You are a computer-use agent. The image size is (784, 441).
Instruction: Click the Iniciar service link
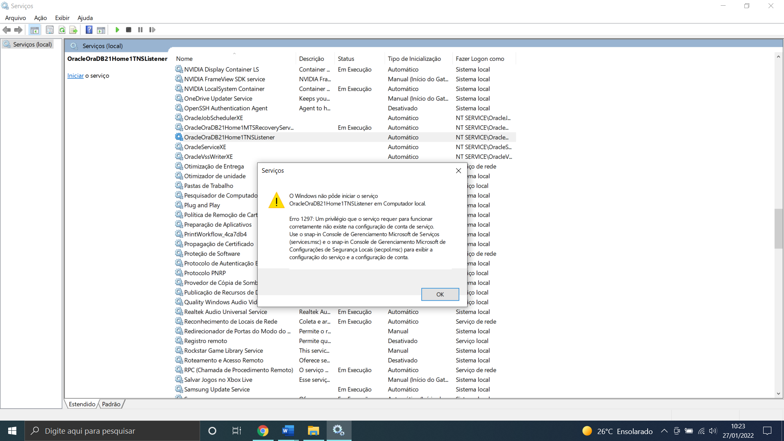76,76
